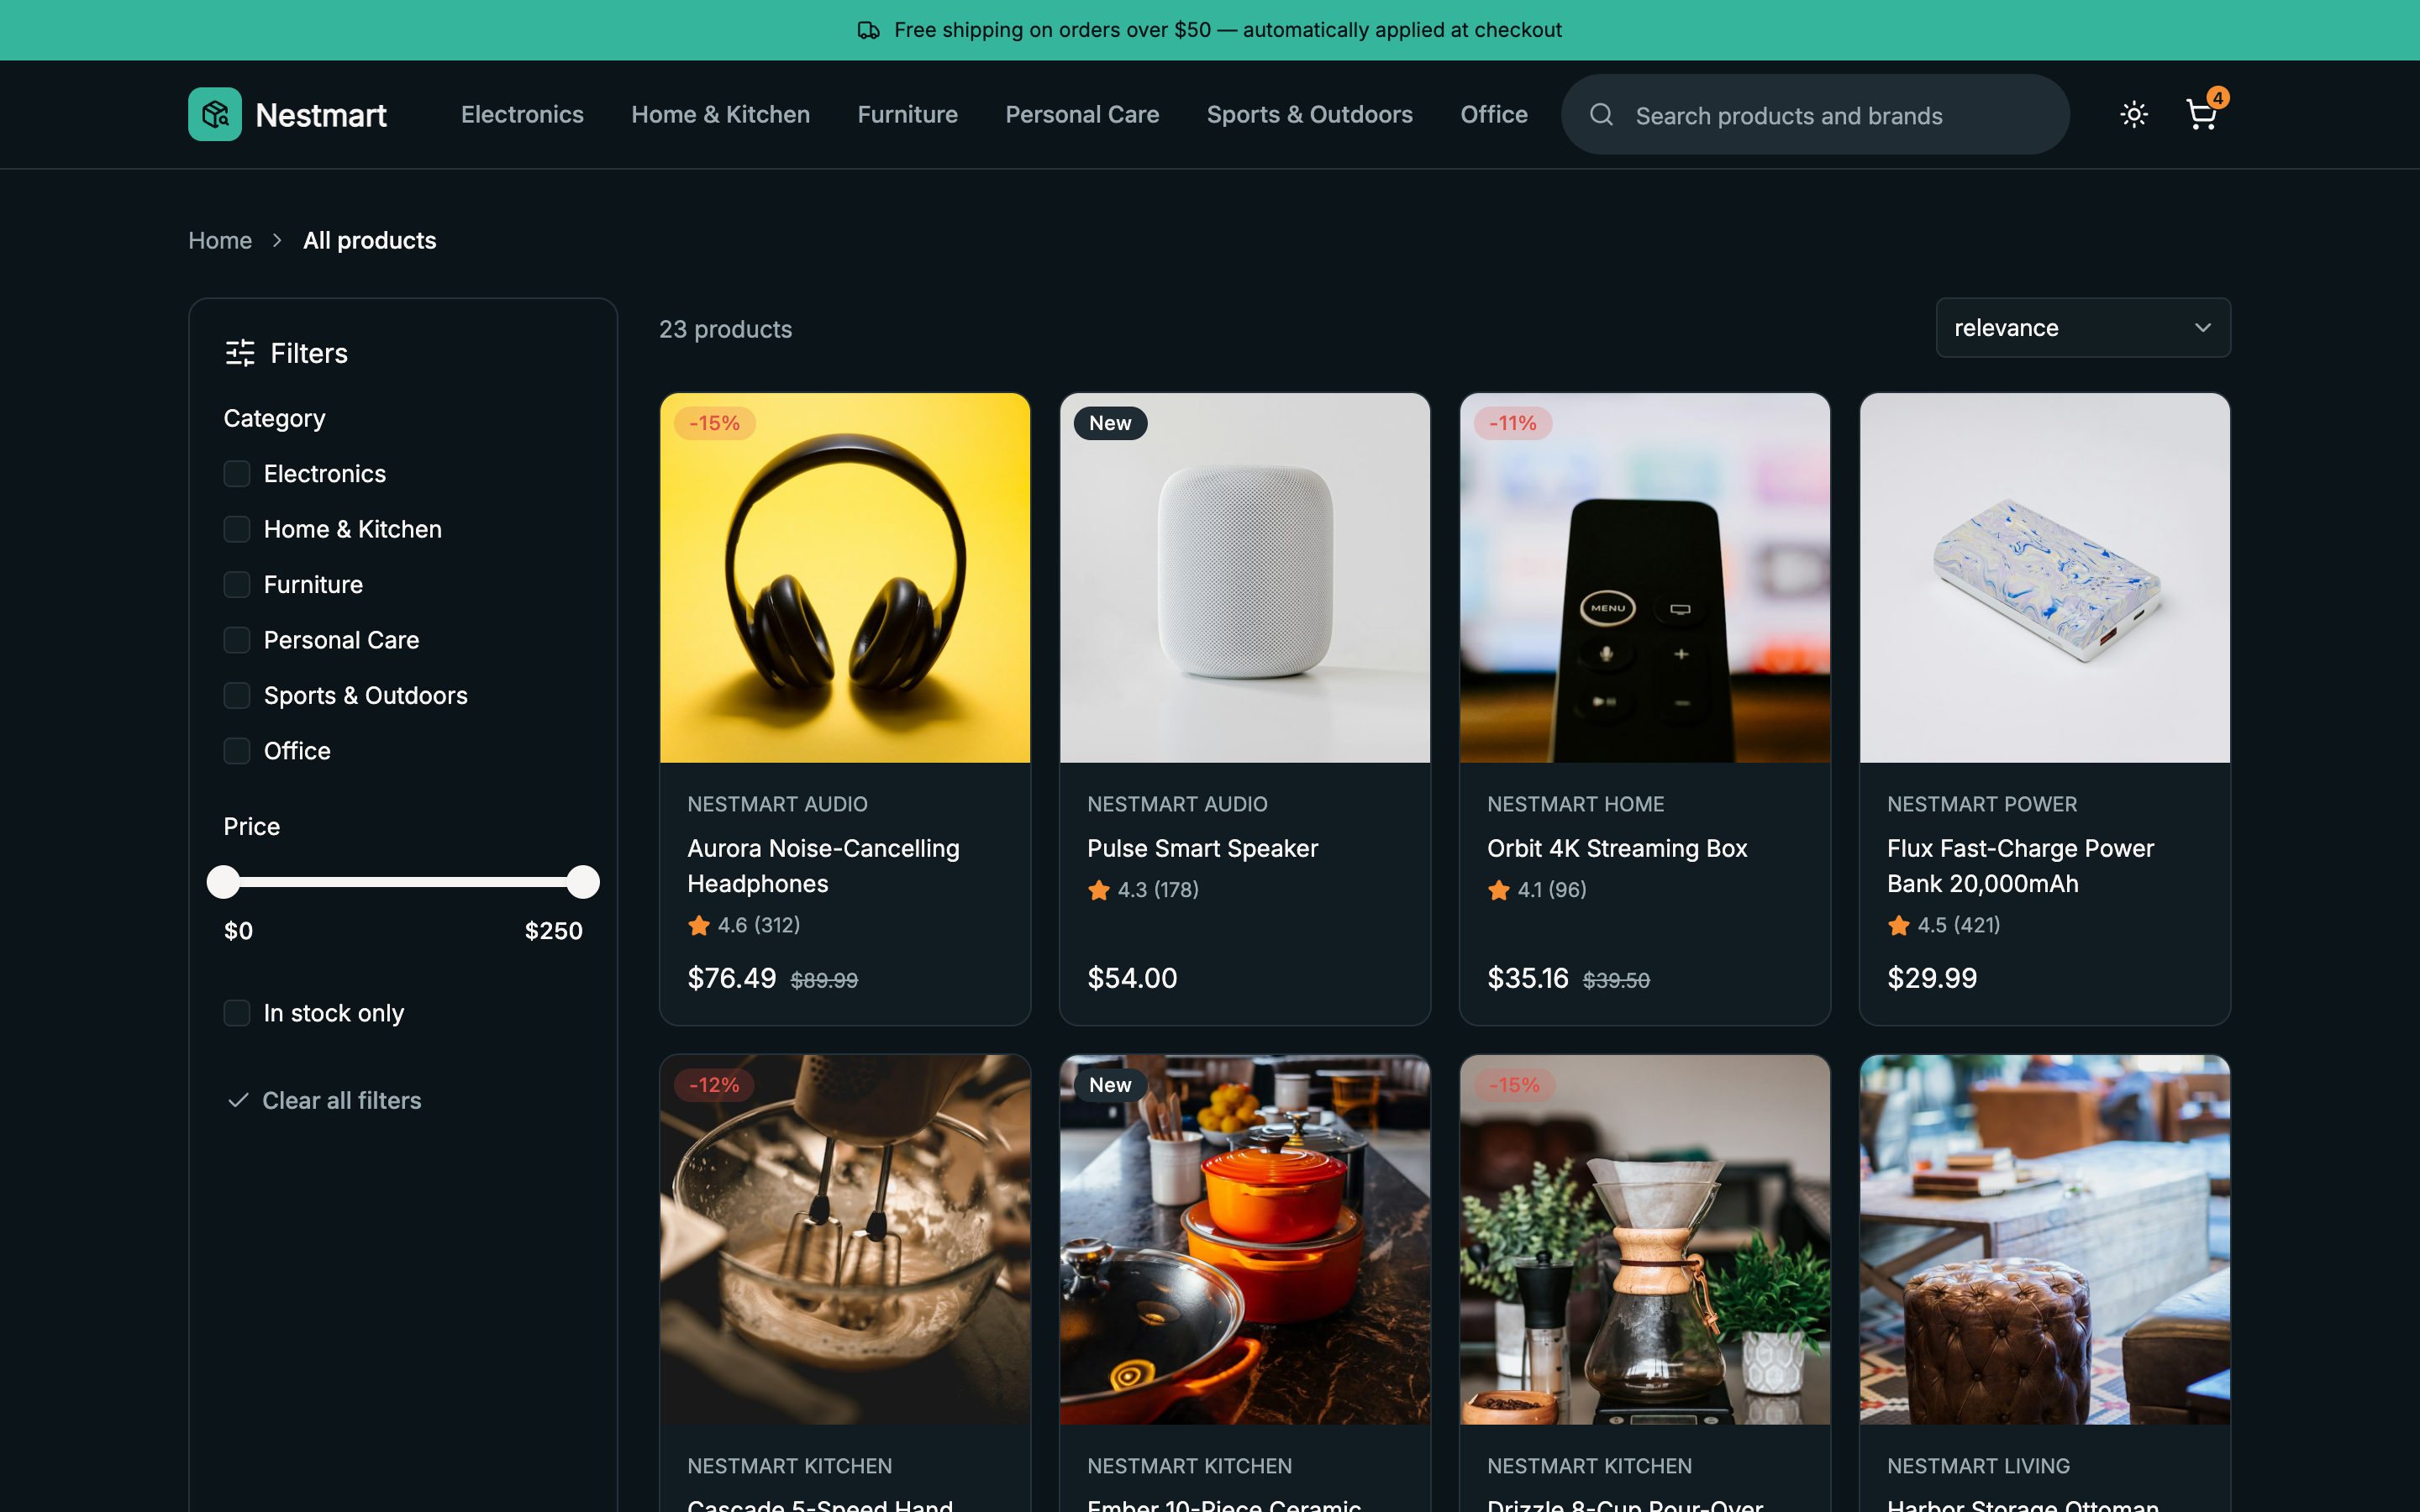The height and width of the screenshot is (1512, 2420).
Task: Click the Filters sliders icon
Action: pyautogui.click(x=240, y=353)
